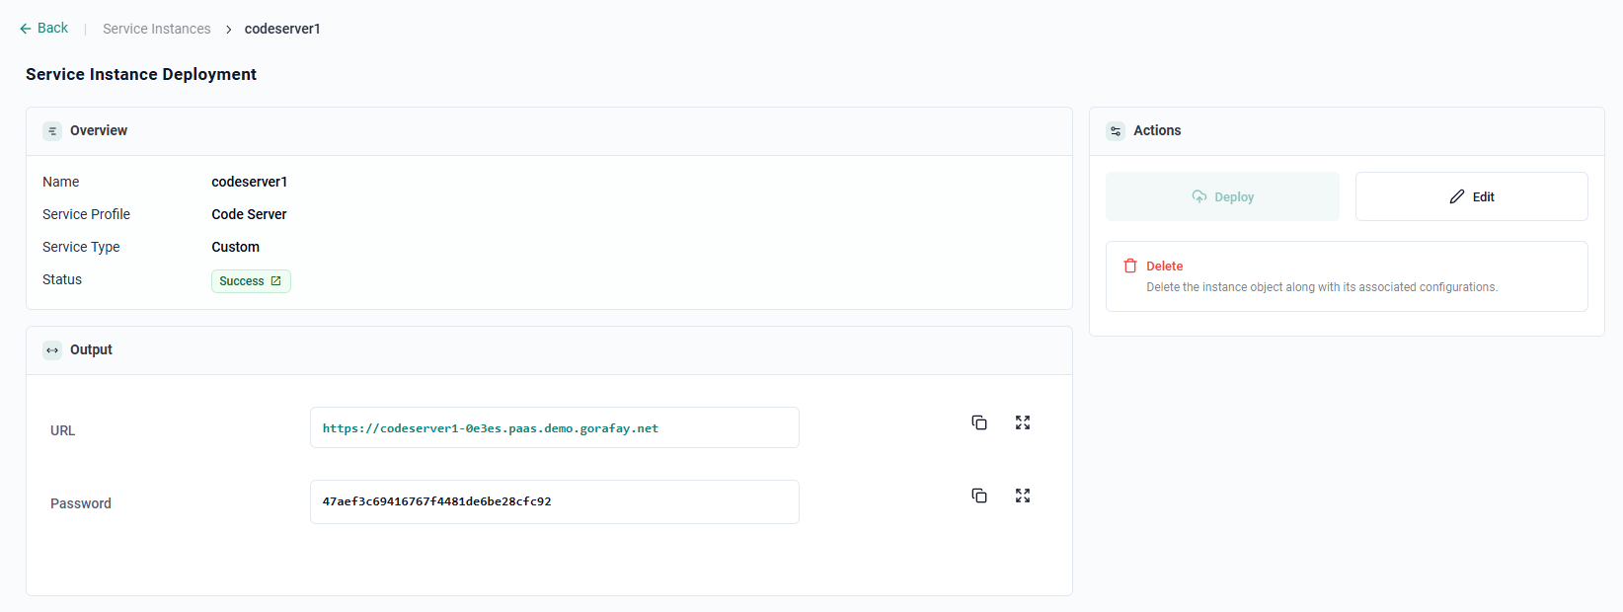Screen dimensions: 1623x612
Task: Copy the Password value
Action: tap(979, 496)
